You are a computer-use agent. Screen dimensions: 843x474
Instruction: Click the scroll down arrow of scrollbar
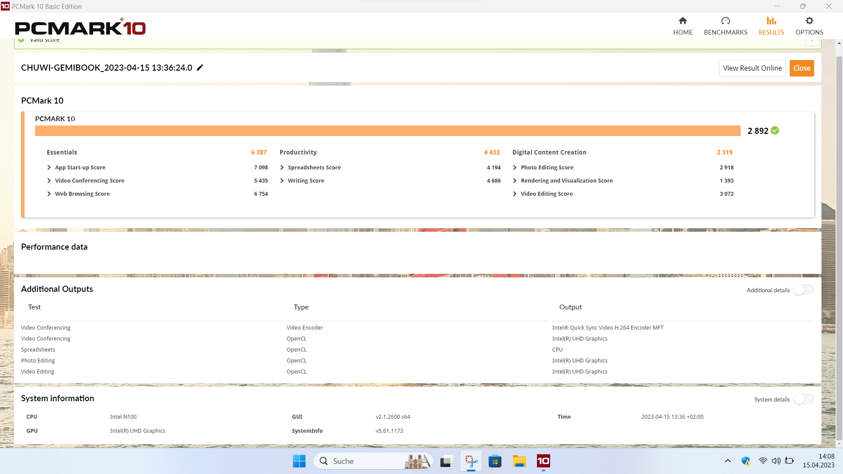coord(839,444)
